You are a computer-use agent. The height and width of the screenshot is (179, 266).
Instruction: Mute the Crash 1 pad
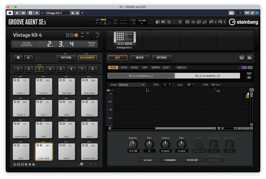[15, 80]
